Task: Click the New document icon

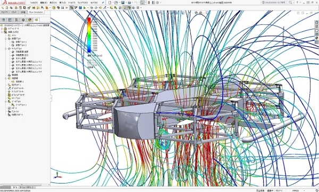Action: pos(110,3)
